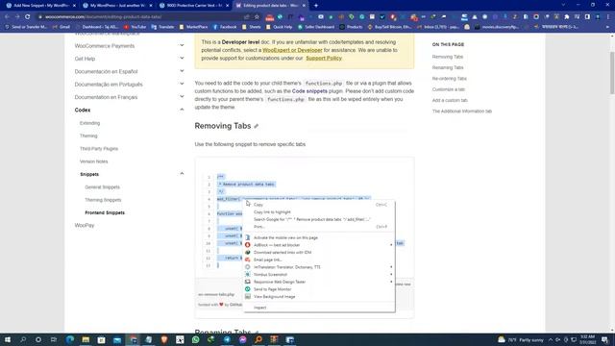
Task: Jump to Renaming Tabs in On This Page
Action: [448, 67]
